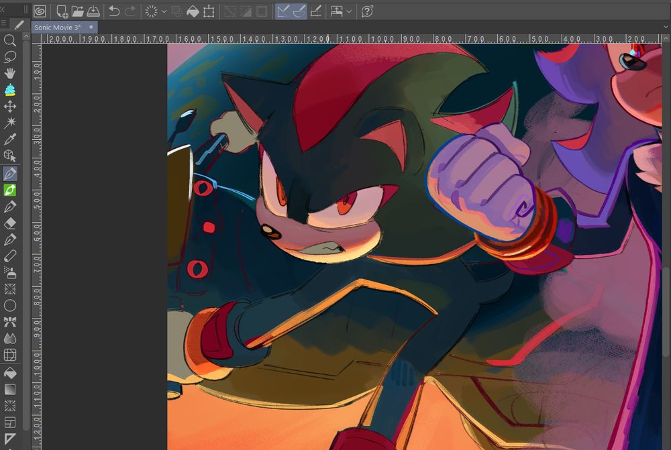Select the colorful custom sub-tool icon
This screenshot has height=450, width=671.
coord(10,90)
